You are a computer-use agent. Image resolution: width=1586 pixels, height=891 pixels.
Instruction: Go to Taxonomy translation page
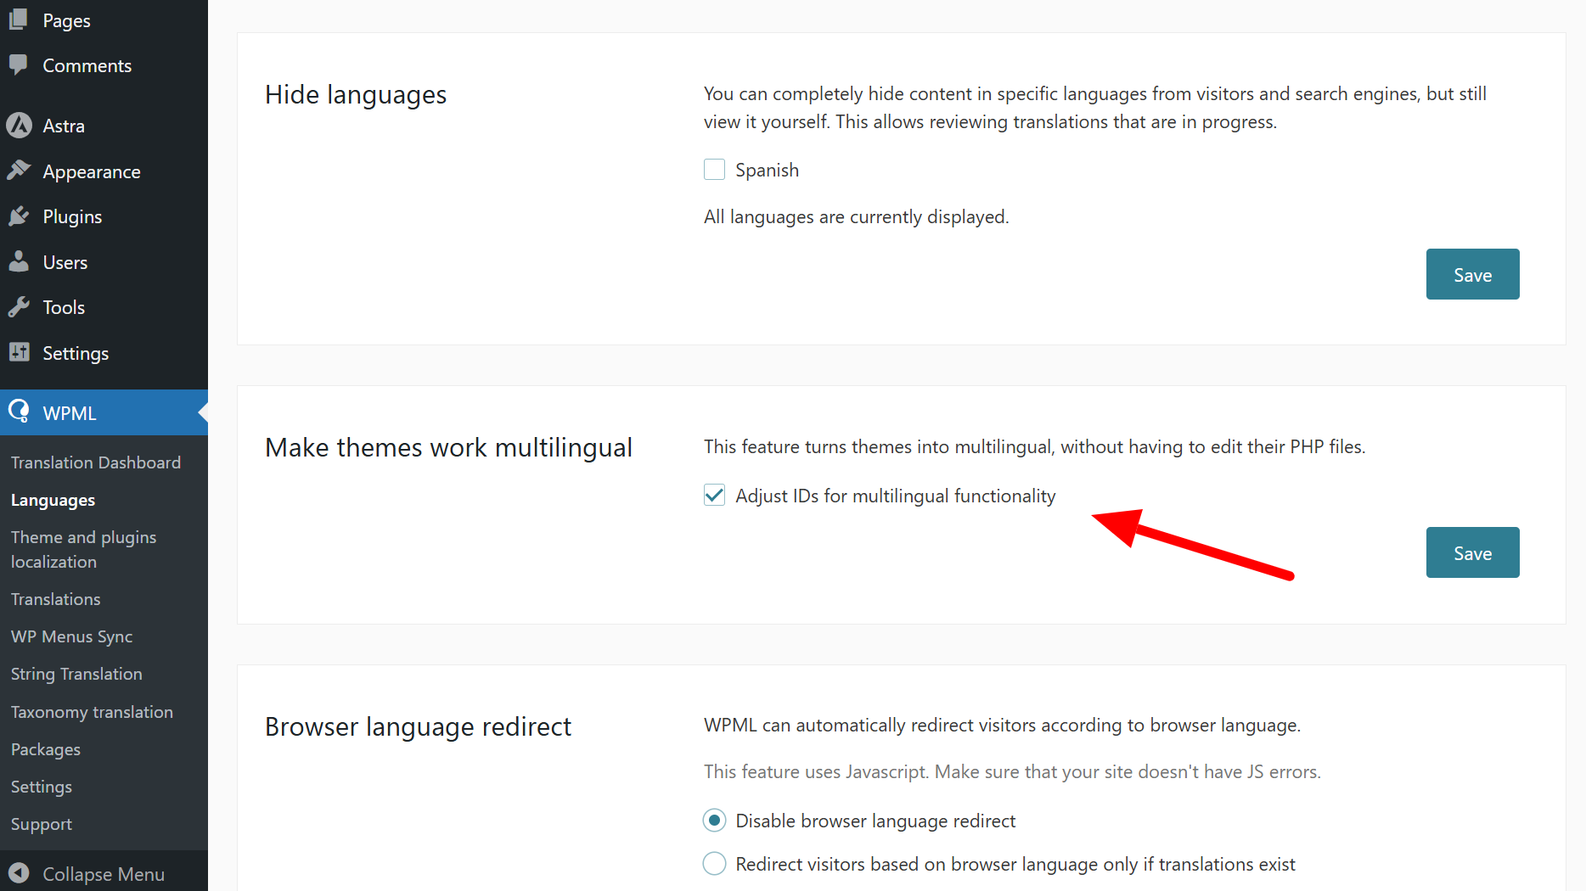[92, 712]
